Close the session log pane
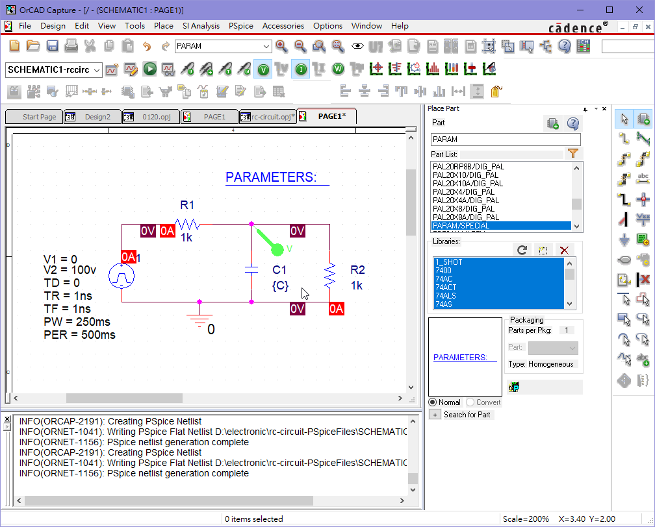 (7, 419)
